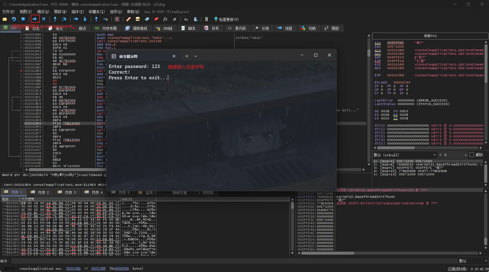Run to user code icon

coord(105,19)
